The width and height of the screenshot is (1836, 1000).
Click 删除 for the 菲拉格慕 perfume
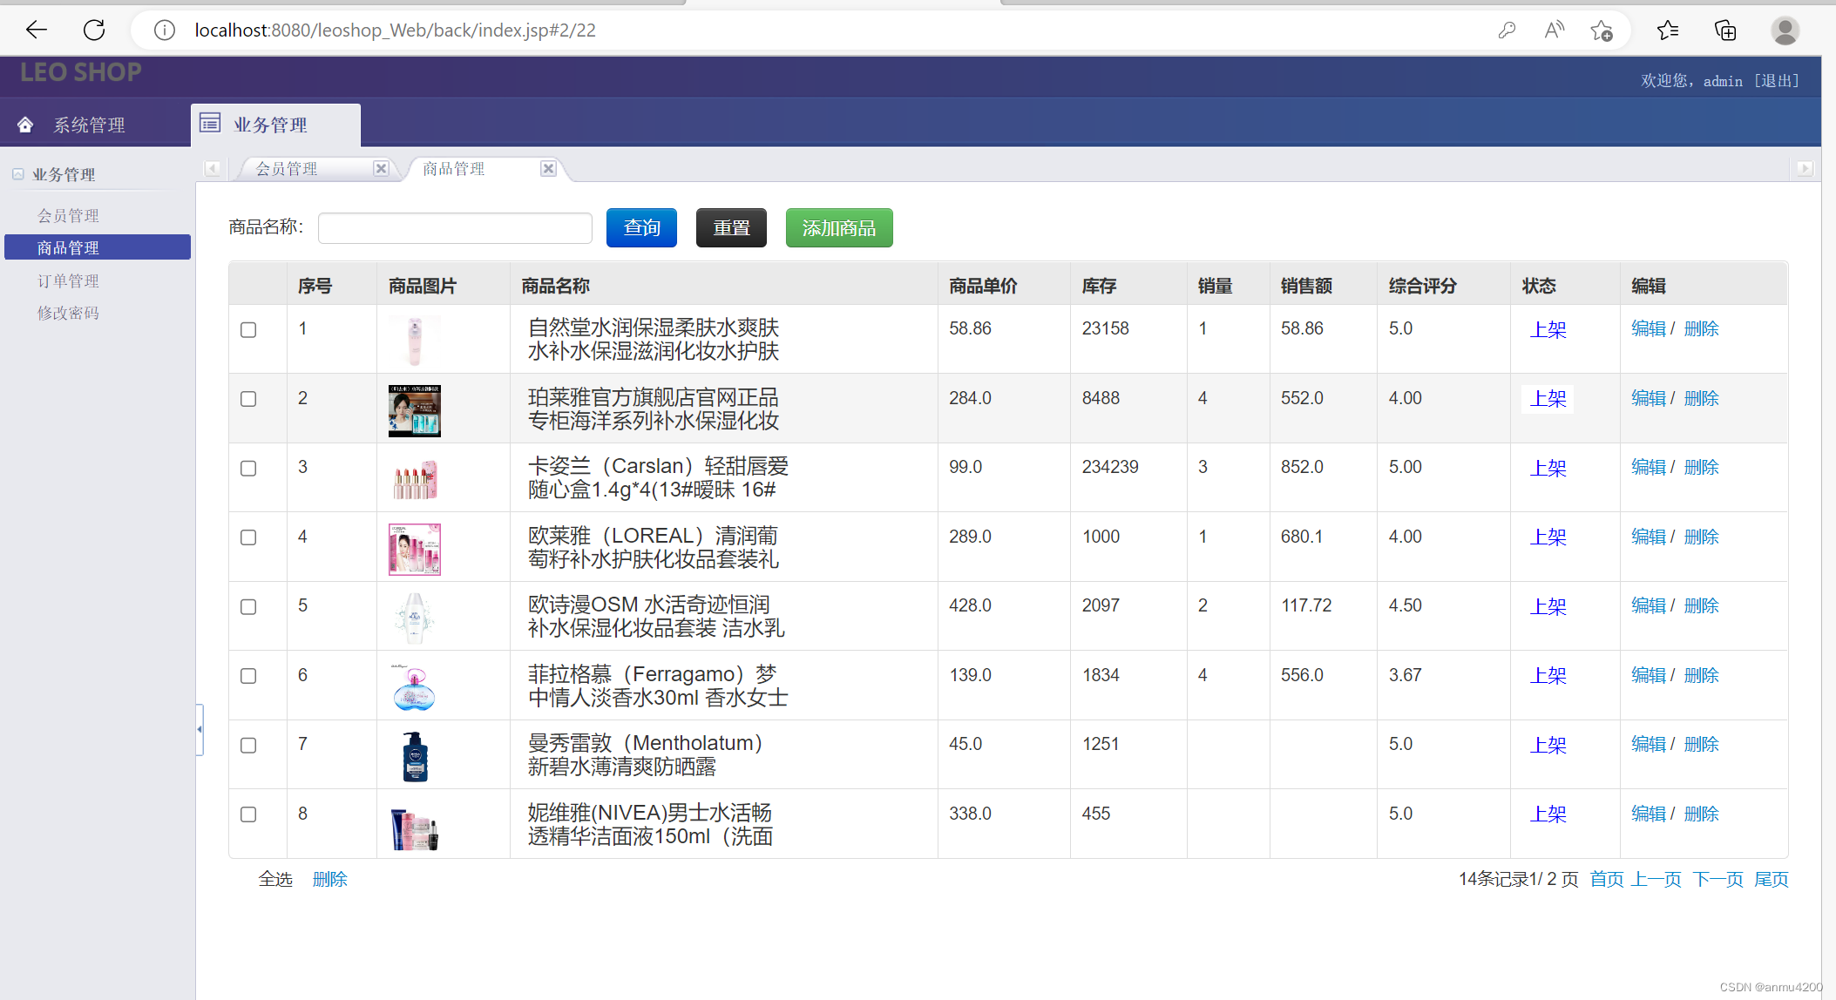[x=1702, y=675]
